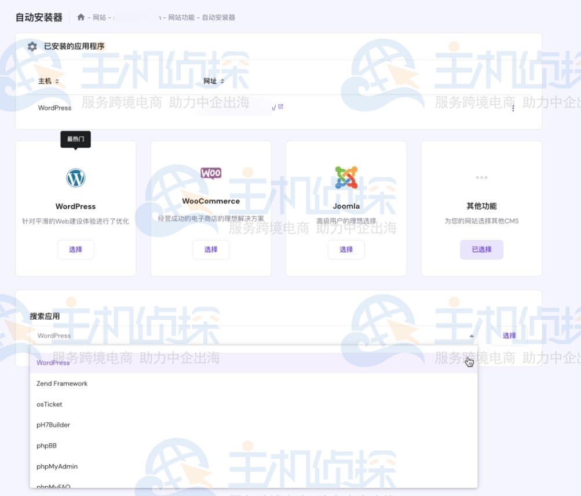
Task: Click the WordPress logo icon
Action: 75,177
